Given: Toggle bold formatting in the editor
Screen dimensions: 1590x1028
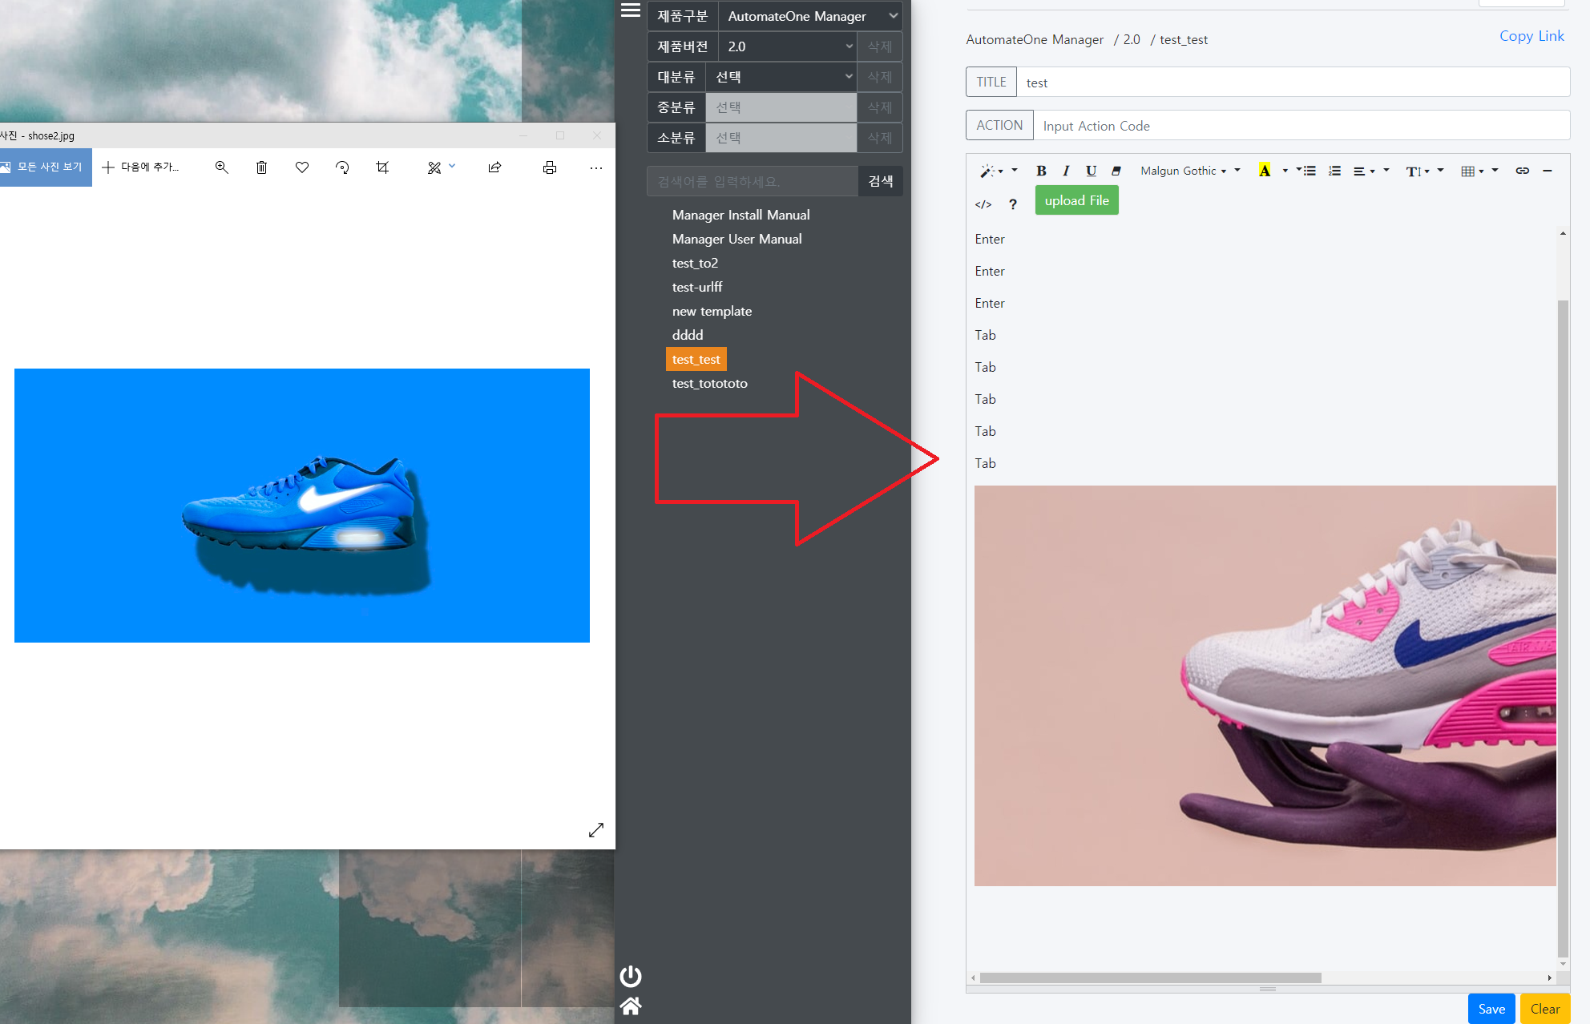Looking at the screenshot, I should tap(1041, 171).
